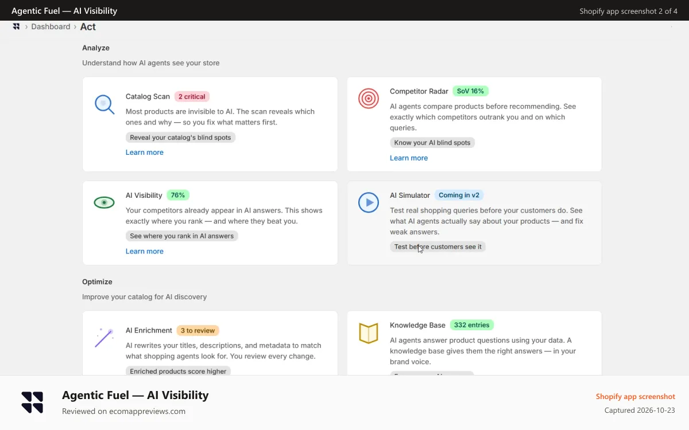Screen dimensions: 689x430
Task: Click the Knowledge Base card title
Action: coord(417,325)
